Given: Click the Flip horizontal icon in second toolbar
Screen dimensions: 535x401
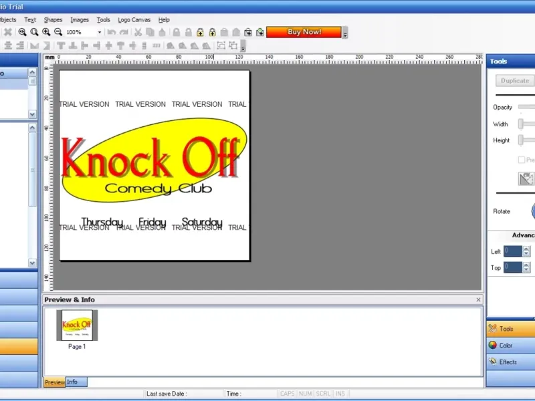Looking at the screenshot, I should pos(34,45).
